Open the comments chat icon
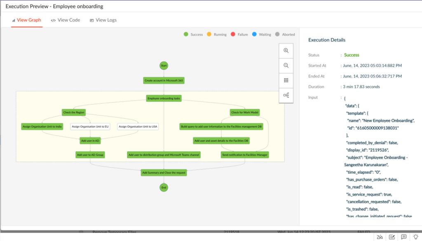The width and height of the screenshot is (422, 241). click(404, 236)
